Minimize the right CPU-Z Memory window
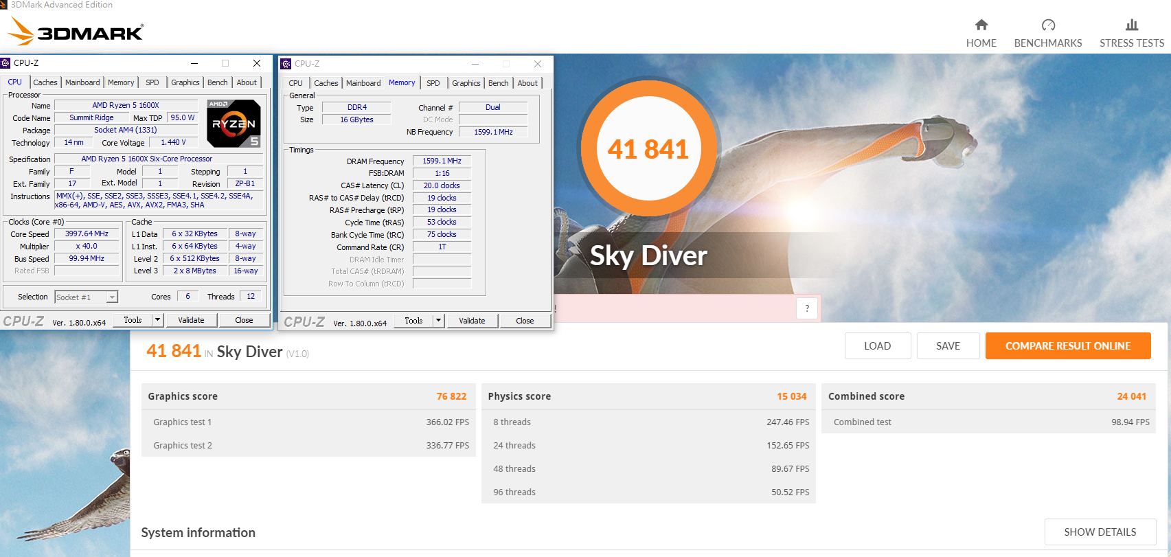Image resolution: width=1171 pixels, height=557 pixels. point(475,64)
